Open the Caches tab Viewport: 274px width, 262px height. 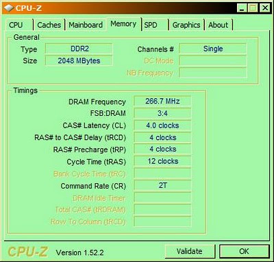tap(49, 25)
